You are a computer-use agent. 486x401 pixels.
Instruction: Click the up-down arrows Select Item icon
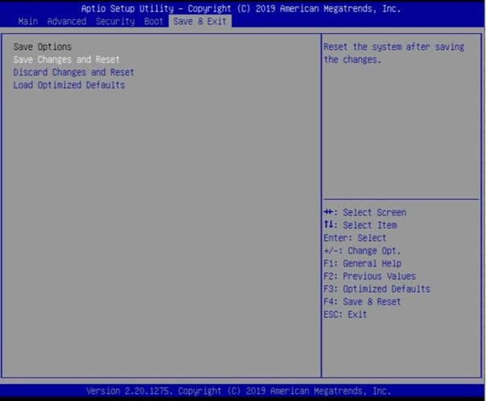328,226
